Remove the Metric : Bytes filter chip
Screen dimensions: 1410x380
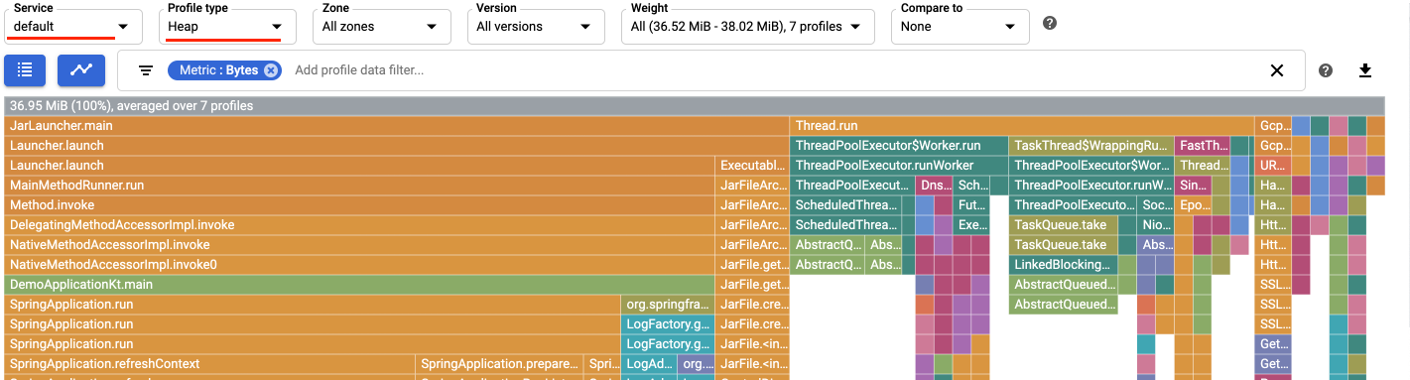(271, 70)
